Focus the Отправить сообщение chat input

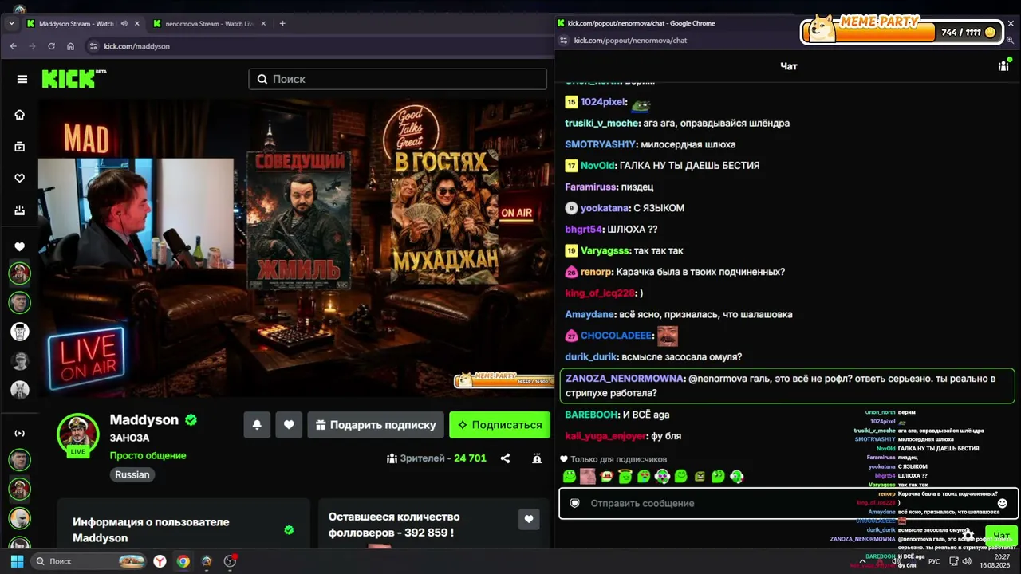788,503
